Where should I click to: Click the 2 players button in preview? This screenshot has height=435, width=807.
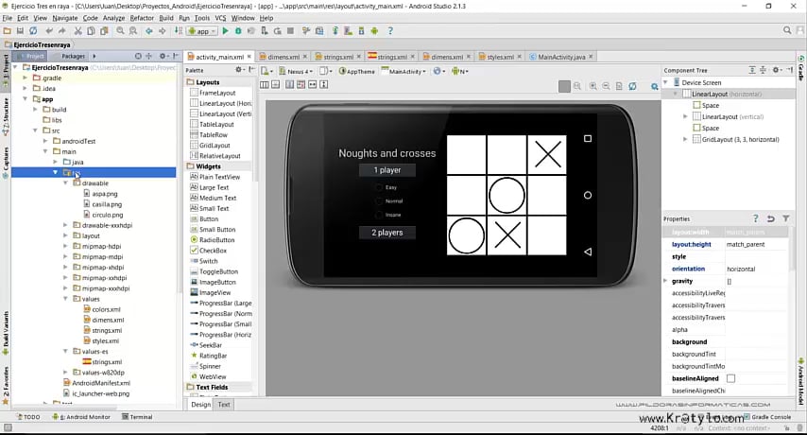[x=387, y=233]
